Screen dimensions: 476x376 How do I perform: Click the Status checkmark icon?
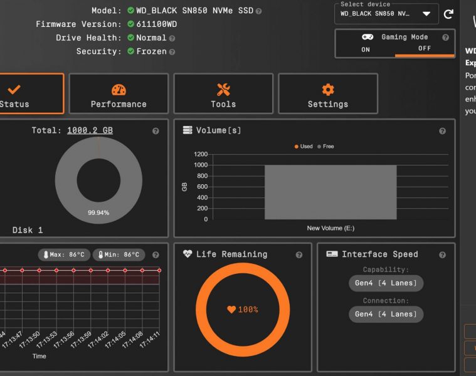pos(14,90)
